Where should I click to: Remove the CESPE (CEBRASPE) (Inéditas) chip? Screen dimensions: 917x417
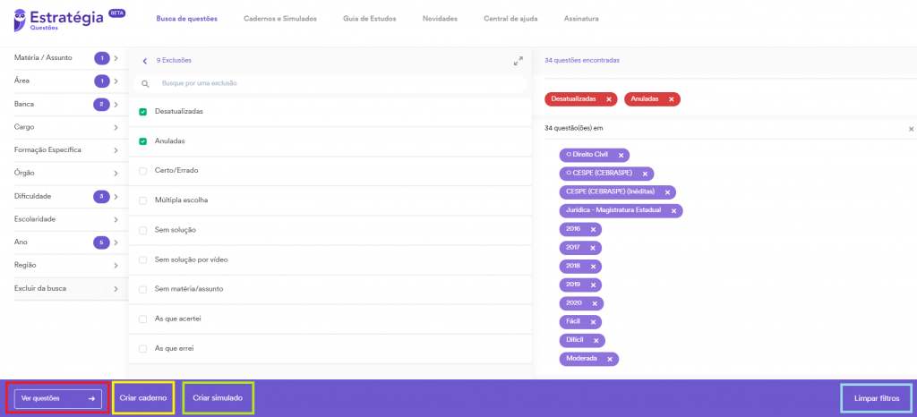(667, 192)
